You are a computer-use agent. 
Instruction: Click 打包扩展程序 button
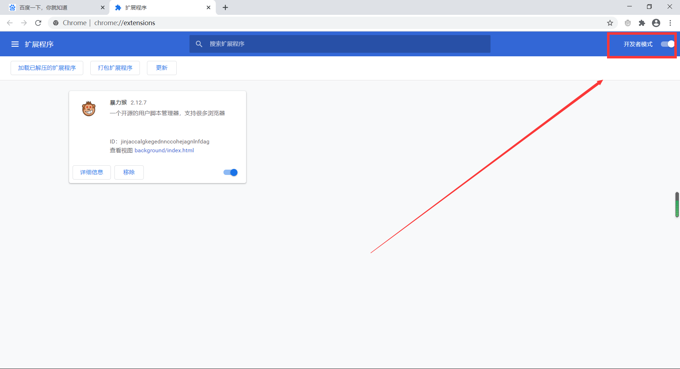[115, 68]
